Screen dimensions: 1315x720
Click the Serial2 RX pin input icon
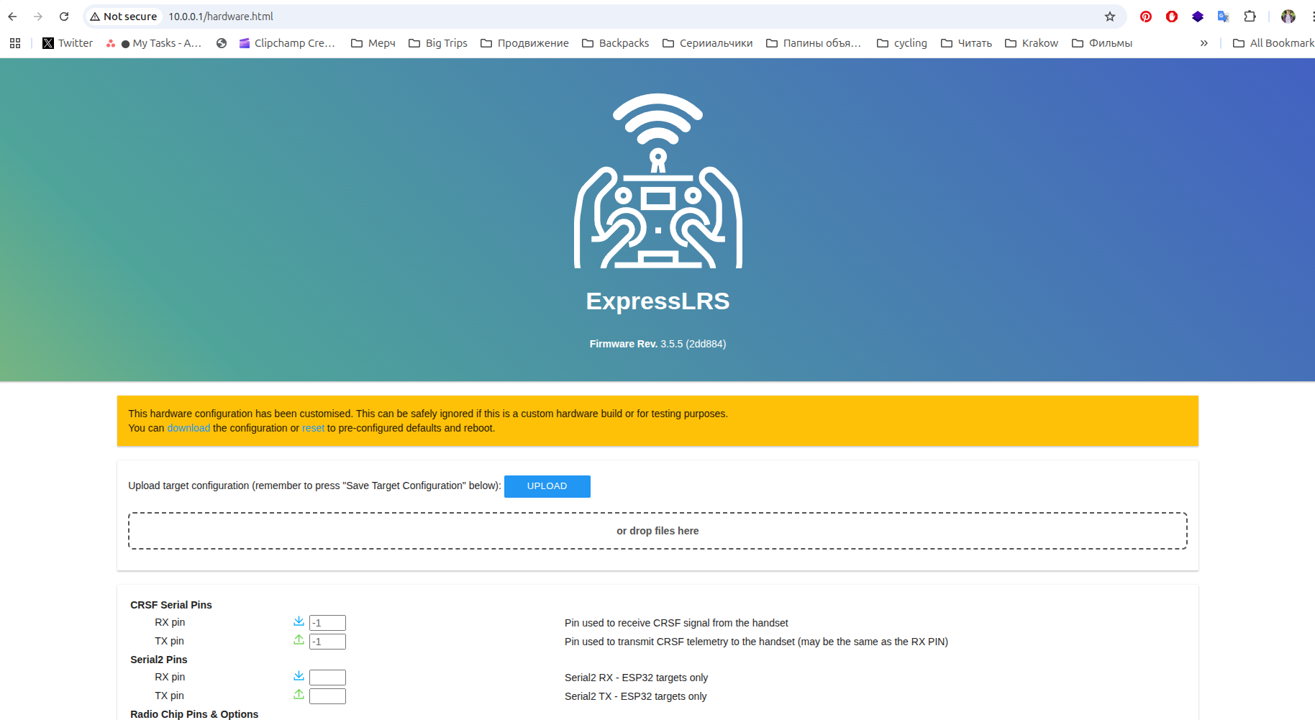click(x=299, y=676)
